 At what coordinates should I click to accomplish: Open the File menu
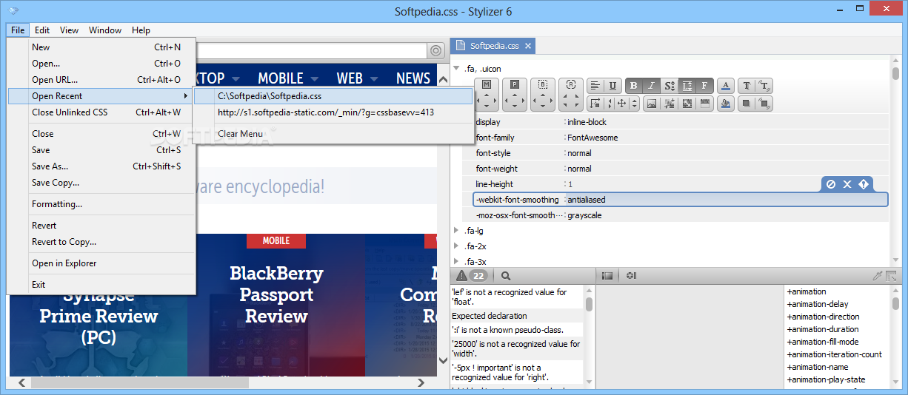tap(18, 30)
